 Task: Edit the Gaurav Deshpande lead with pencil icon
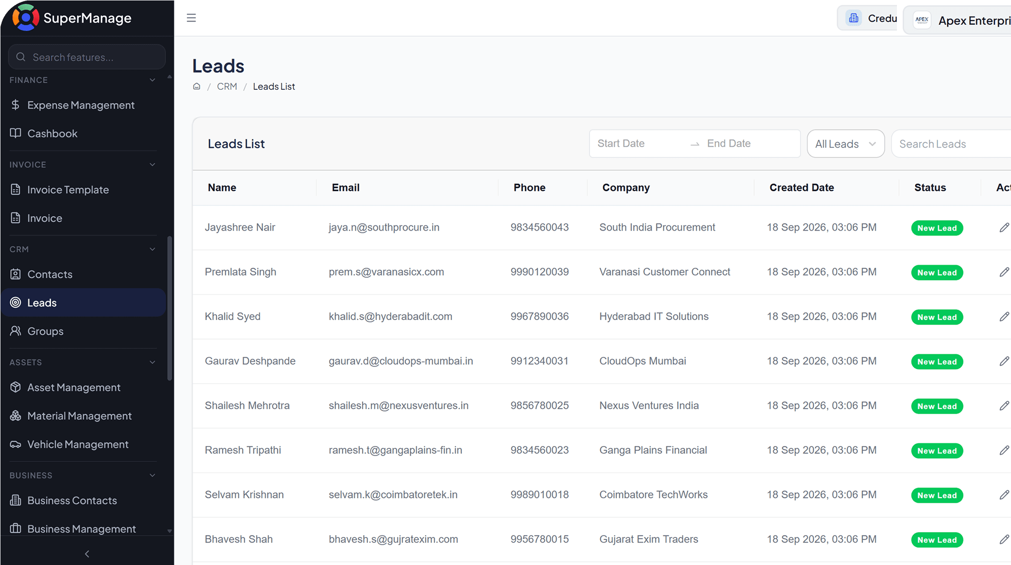(1004, 361)
